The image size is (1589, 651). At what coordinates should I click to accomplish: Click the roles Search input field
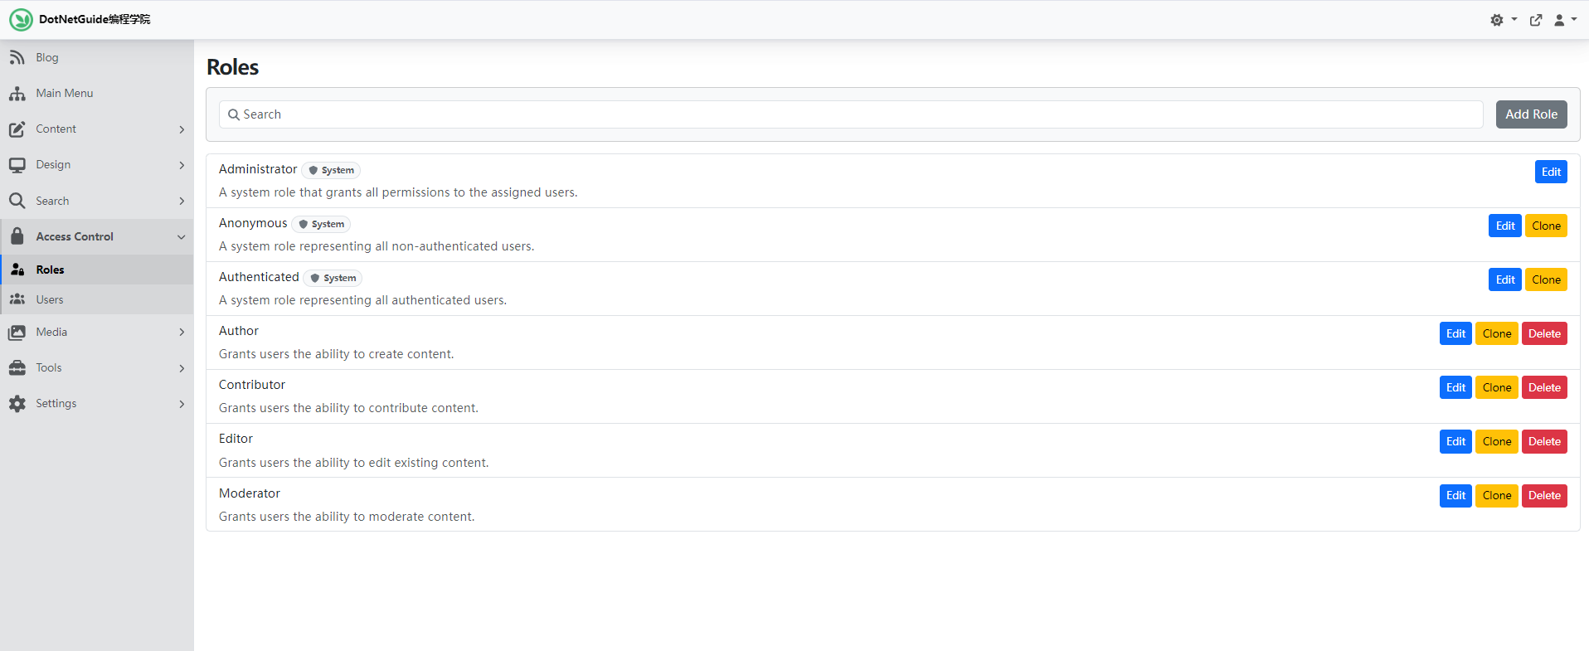tap(850, 114)
